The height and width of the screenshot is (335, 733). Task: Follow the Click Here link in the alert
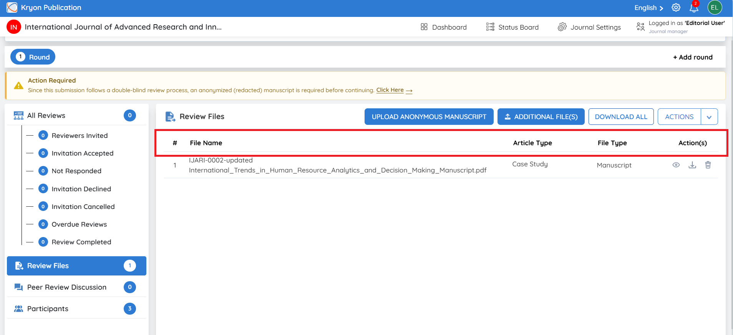(394, 90)
